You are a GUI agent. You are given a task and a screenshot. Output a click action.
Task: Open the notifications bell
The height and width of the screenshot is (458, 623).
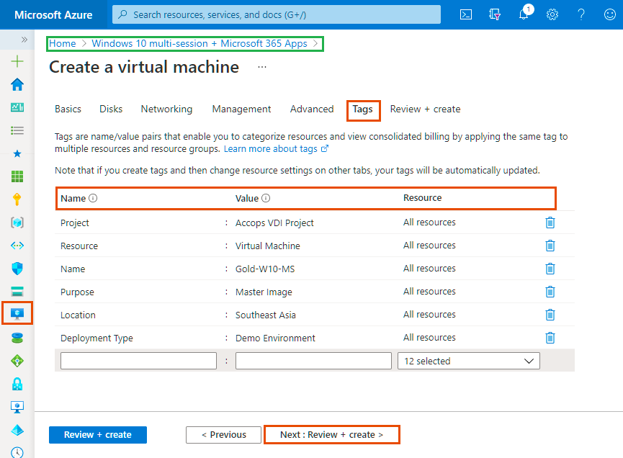[524, 14]
